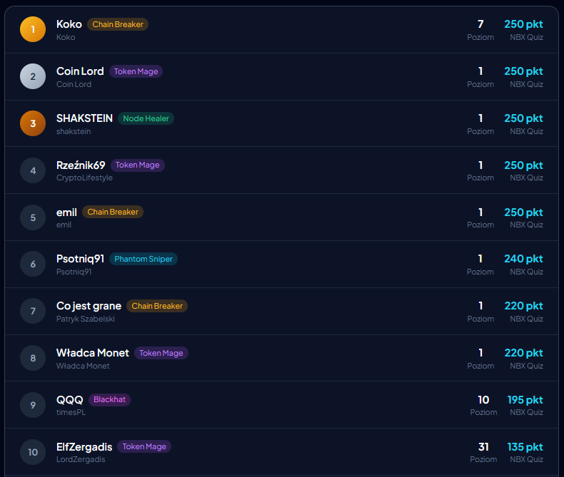Image resolution: width=564 pixels, height=477 pixels.
Task: Click emil's Chain Breaker badge
Action: tap(113, 212)
